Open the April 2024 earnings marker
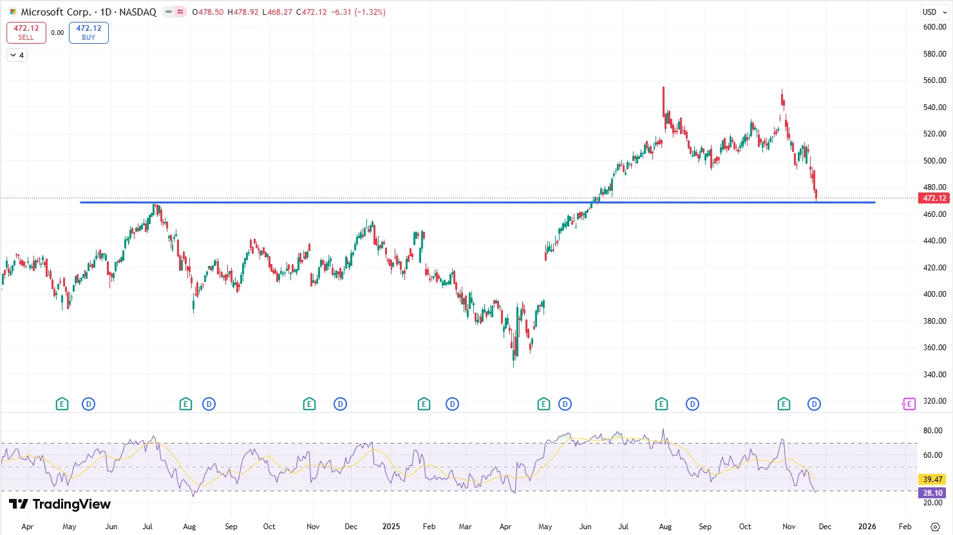The height and width of the screenshot is (535, 953). tap(62, 404)
